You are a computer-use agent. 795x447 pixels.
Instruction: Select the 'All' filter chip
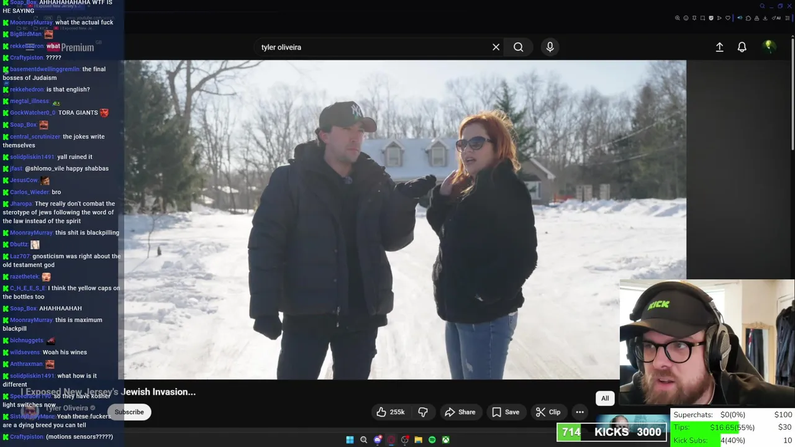coord(605,399)
